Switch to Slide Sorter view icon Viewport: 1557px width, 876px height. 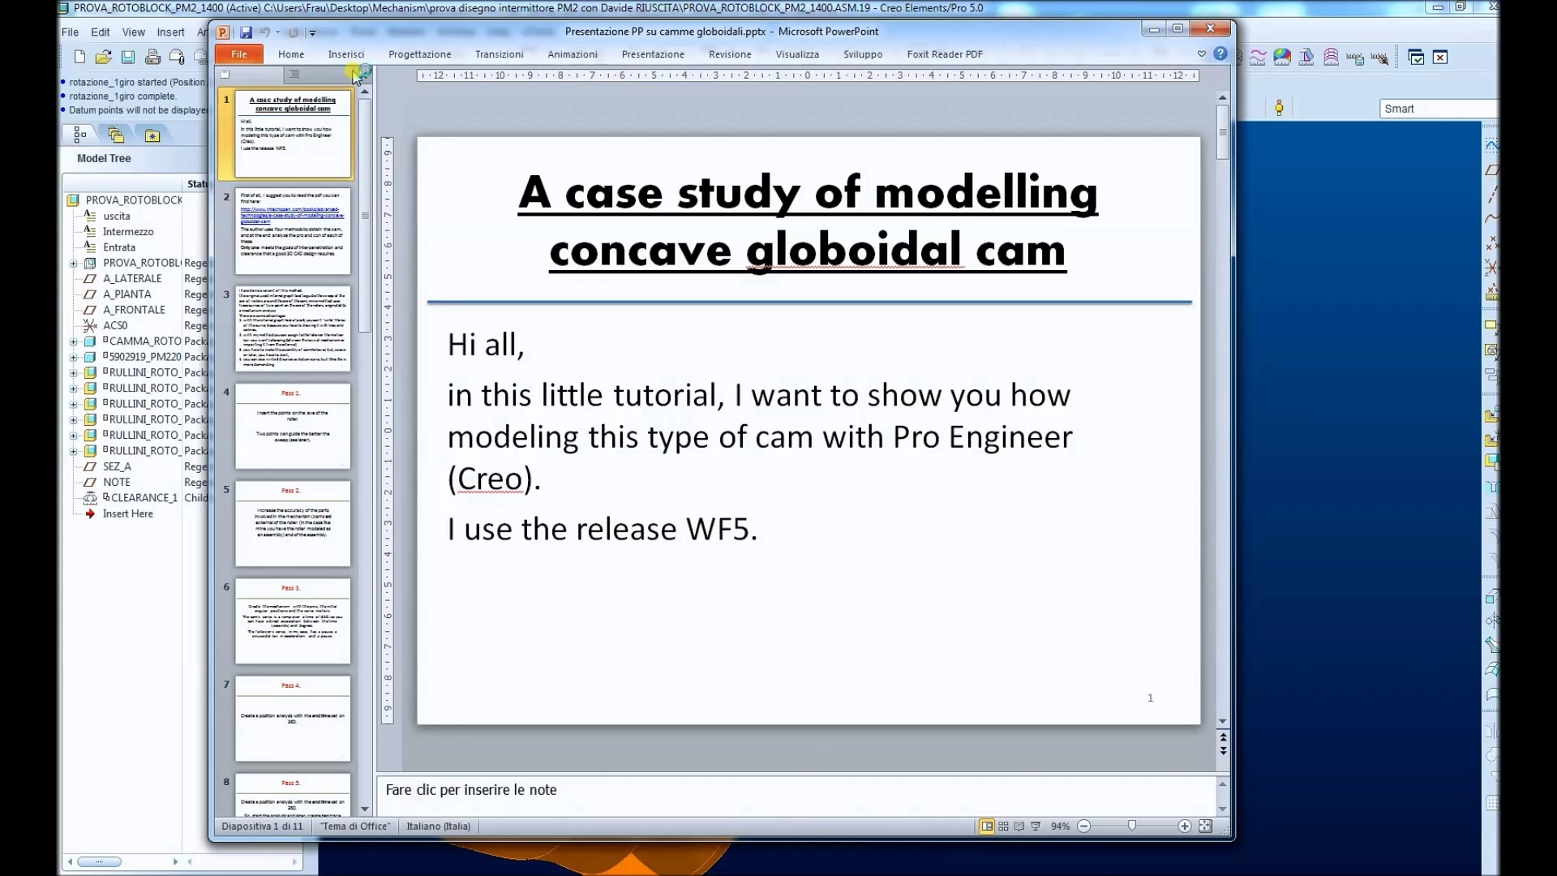[x=1003, y=827]
